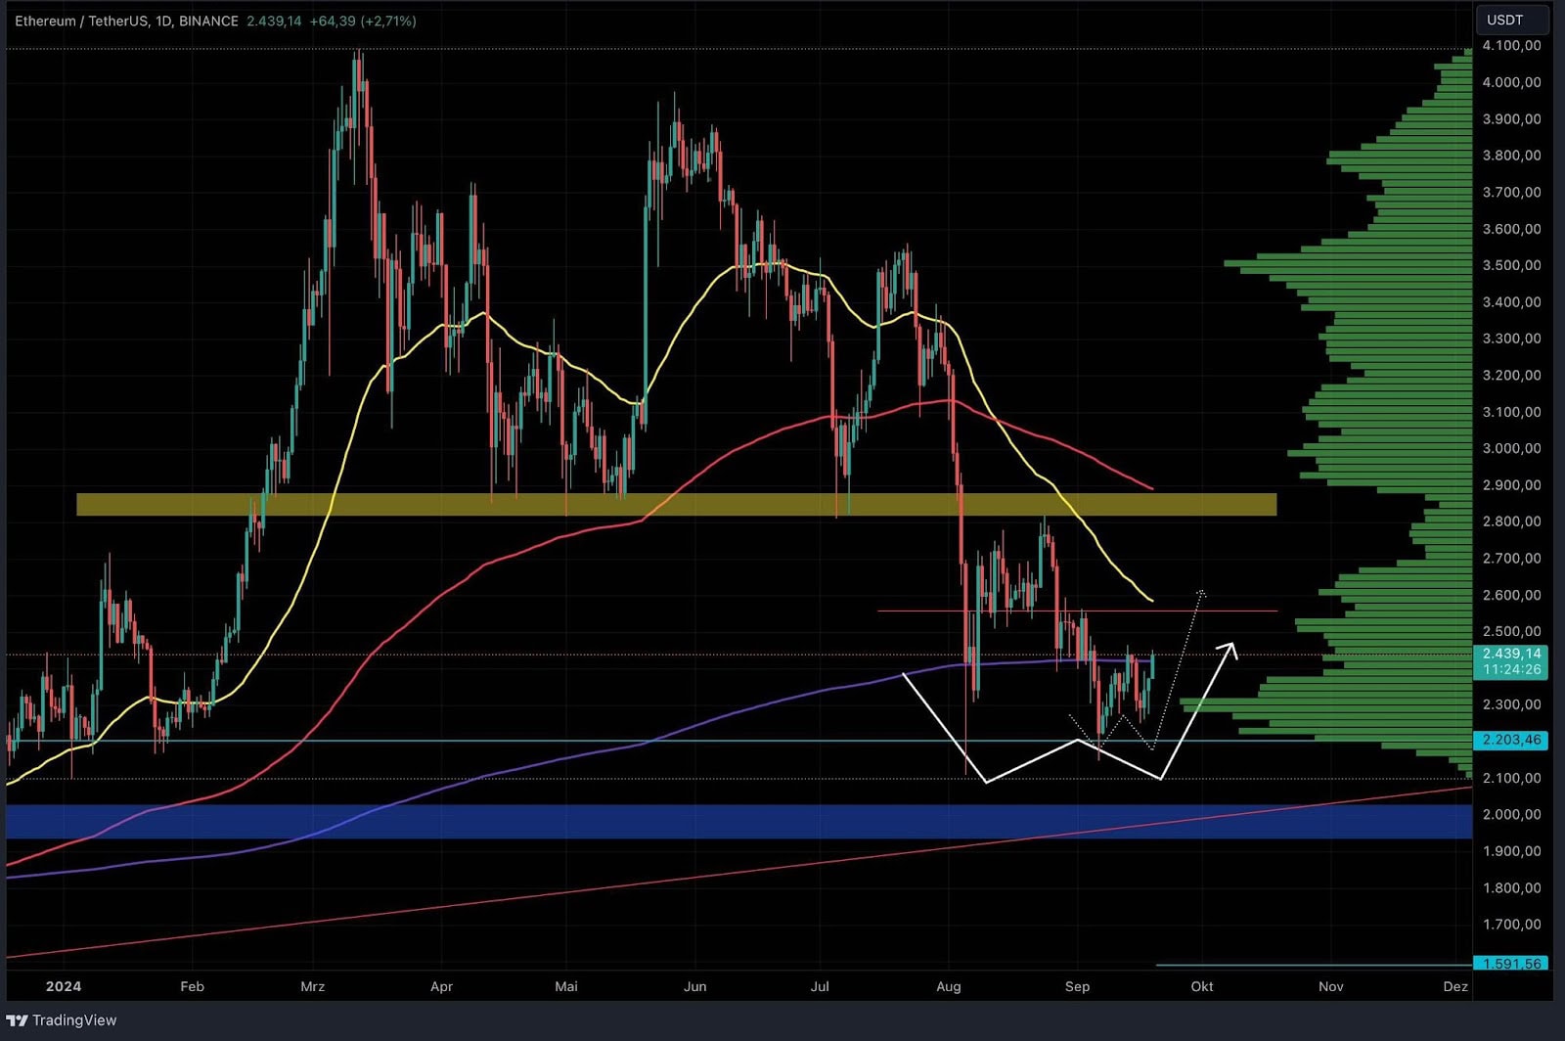Click the 2.000,00 price axis label

1511,814
